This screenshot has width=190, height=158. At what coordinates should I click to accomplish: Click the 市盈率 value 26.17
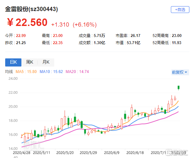[x=135, y=36]
